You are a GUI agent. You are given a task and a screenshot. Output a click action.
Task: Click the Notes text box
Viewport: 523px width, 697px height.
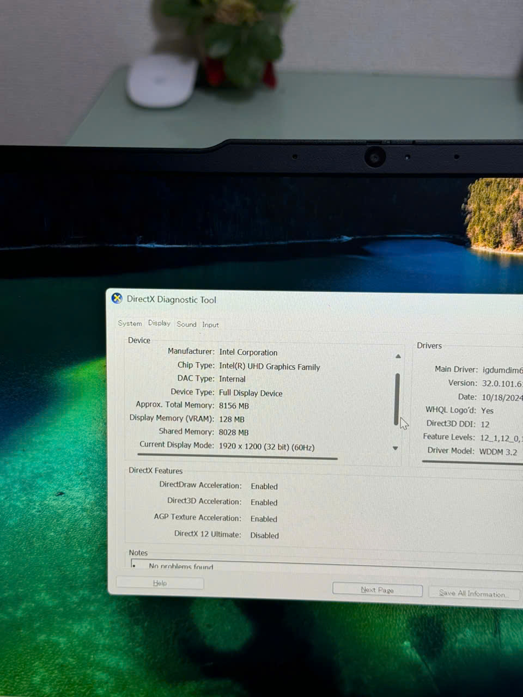pos(326,565)
